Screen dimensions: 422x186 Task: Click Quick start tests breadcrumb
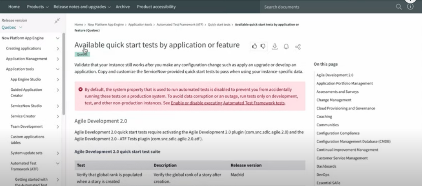219,24
